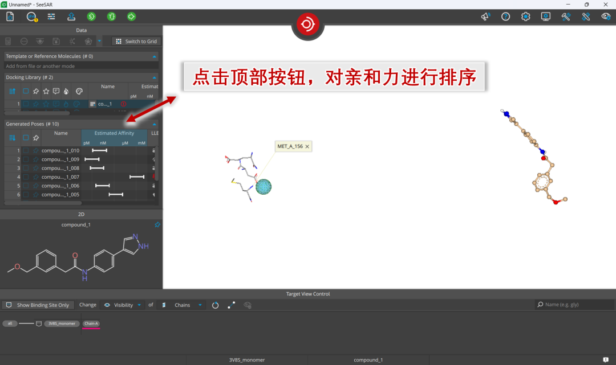The width and height of the screenshot is (616, 365).
Task: Click Name search field (e.g. gly)
Action: click(575, 305)
